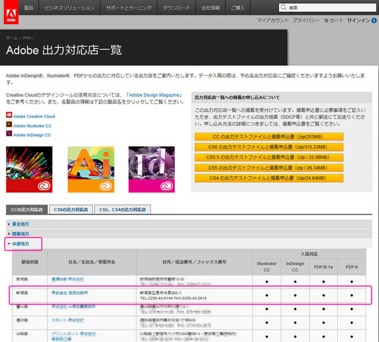Open the 株式会社 吉田印刷所 link
Image resolution: width=379 pixels, height=342 pixels.
tap(70, 293)
